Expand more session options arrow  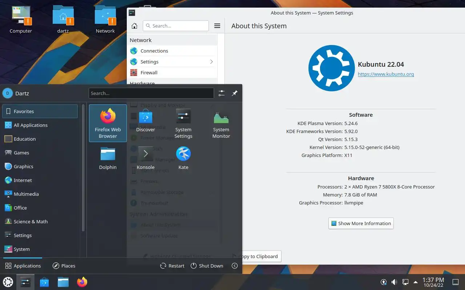[x=235, y=266]
